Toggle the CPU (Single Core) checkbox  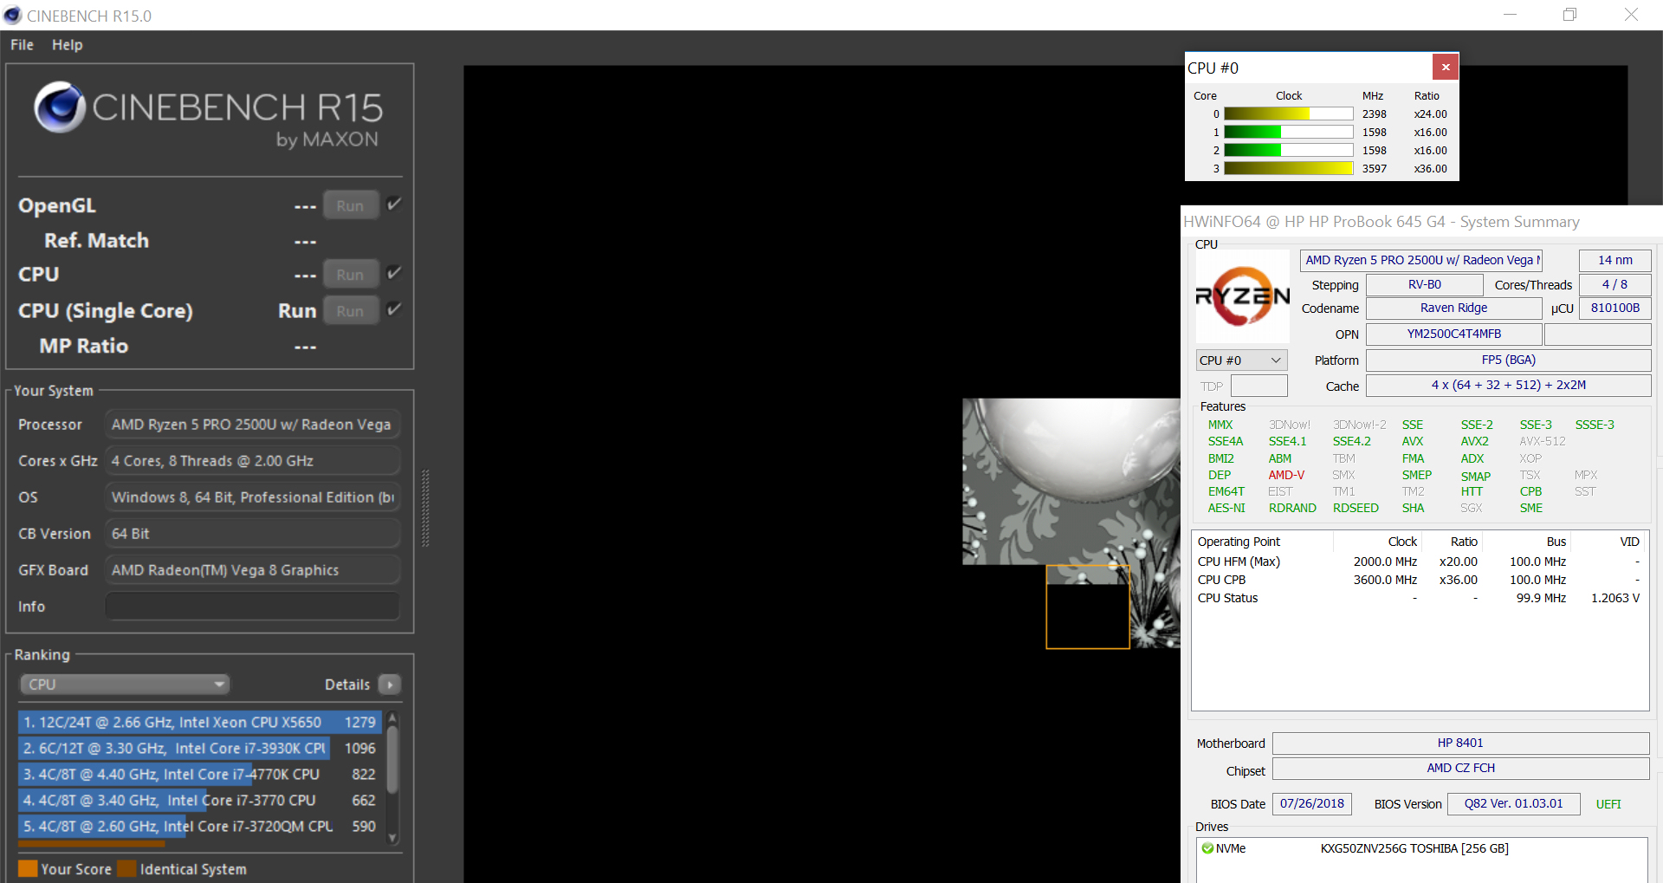[x=394, y=309]
